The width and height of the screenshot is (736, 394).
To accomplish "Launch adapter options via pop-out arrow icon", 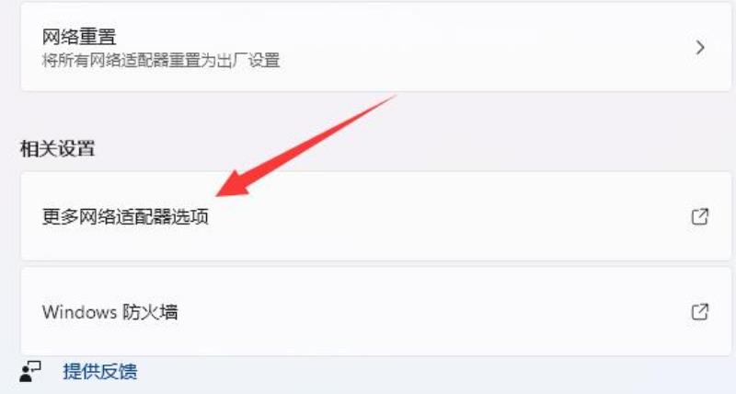I will 699,216.
